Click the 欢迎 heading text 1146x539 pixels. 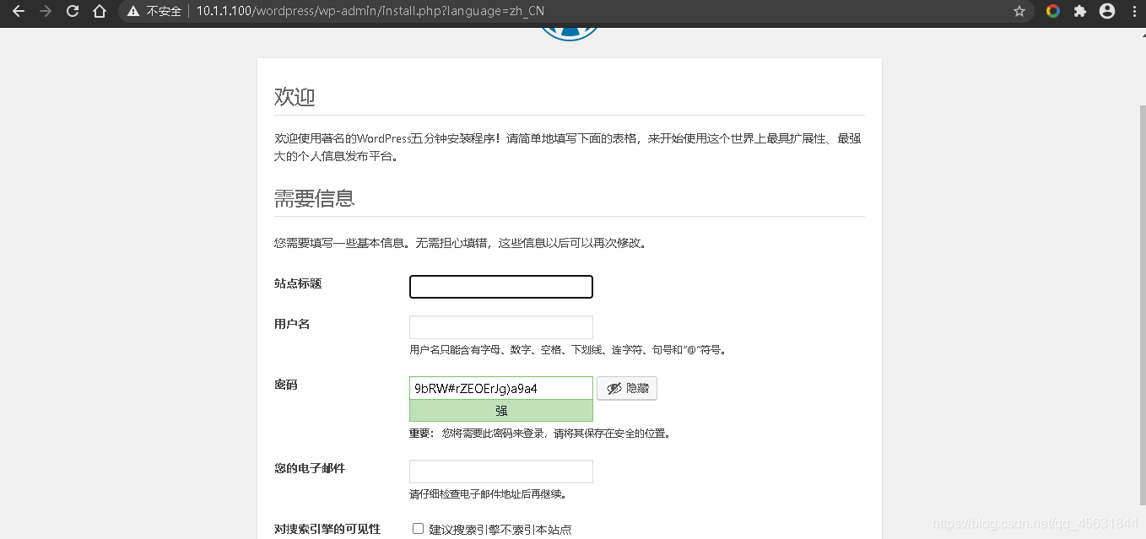point(295,96)
